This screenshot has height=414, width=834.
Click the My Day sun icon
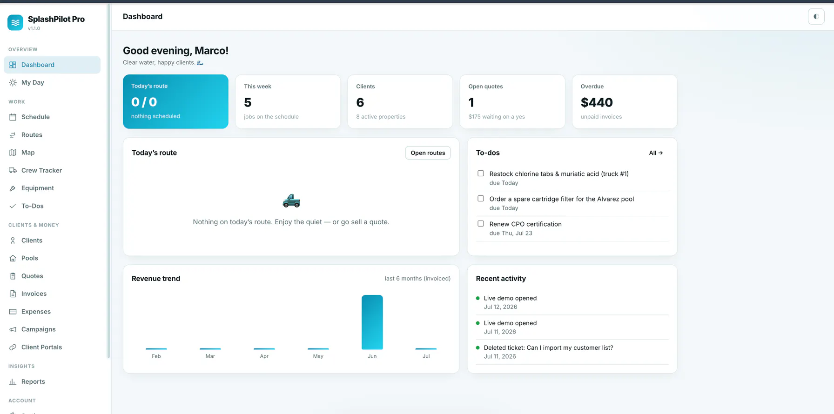(x=13, y=82)
